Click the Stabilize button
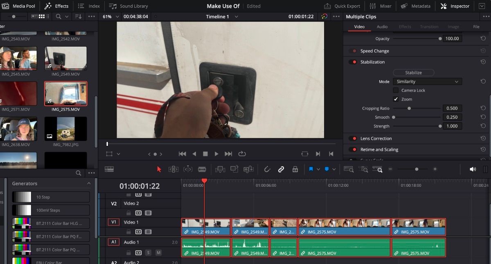491x264 pixels. coord(413,73)
